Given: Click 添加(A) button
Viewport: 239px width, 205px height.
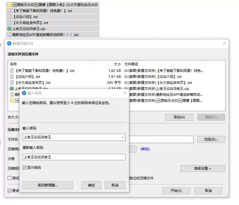Looking at the screenshot, I should point(179,117).
